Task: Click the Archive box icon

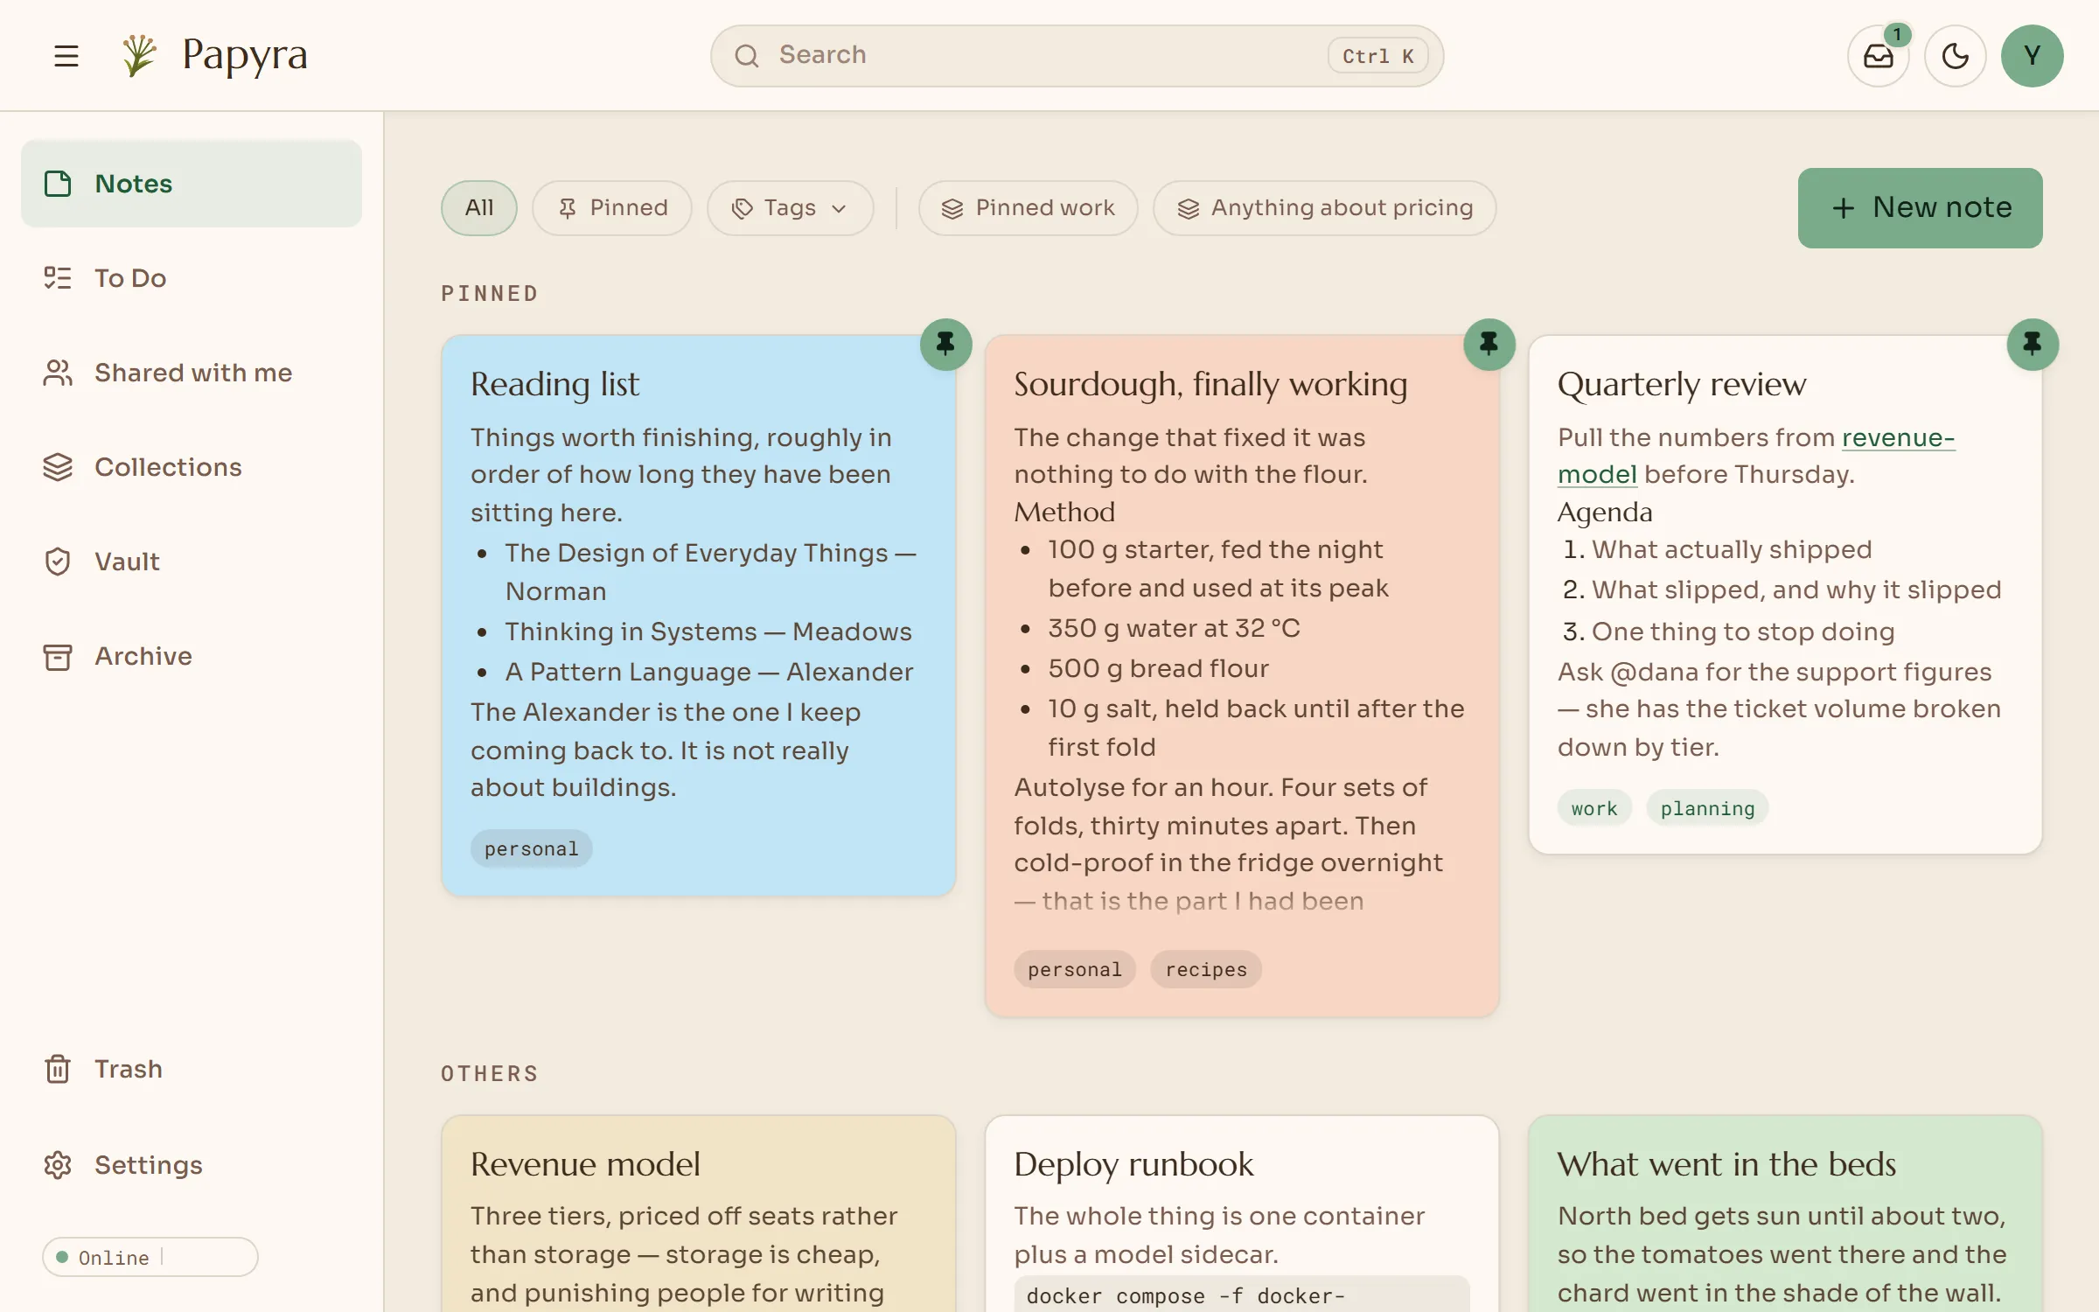Action: tap(58, 656)
